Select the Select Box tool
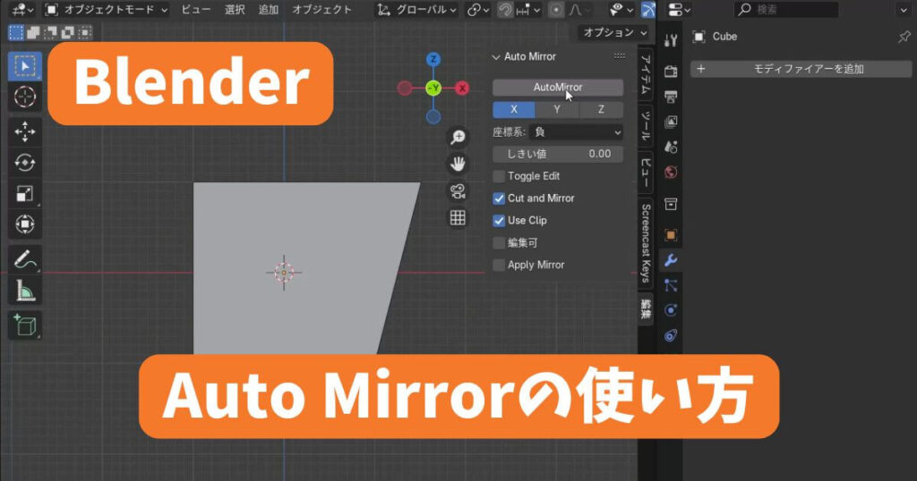The height and width of the screenshot is (481, 917). [x=24, y=66]
